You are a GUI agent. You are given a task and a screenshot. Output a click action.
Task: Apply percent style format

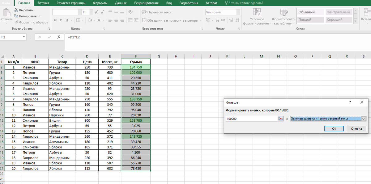pyautogui.click(x=217, y=20)
